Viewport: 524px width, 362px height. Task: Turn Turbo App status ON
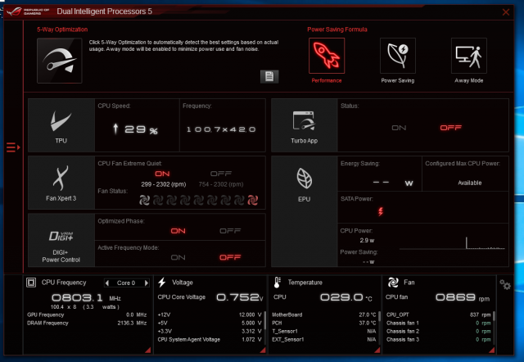click(399, 128)
